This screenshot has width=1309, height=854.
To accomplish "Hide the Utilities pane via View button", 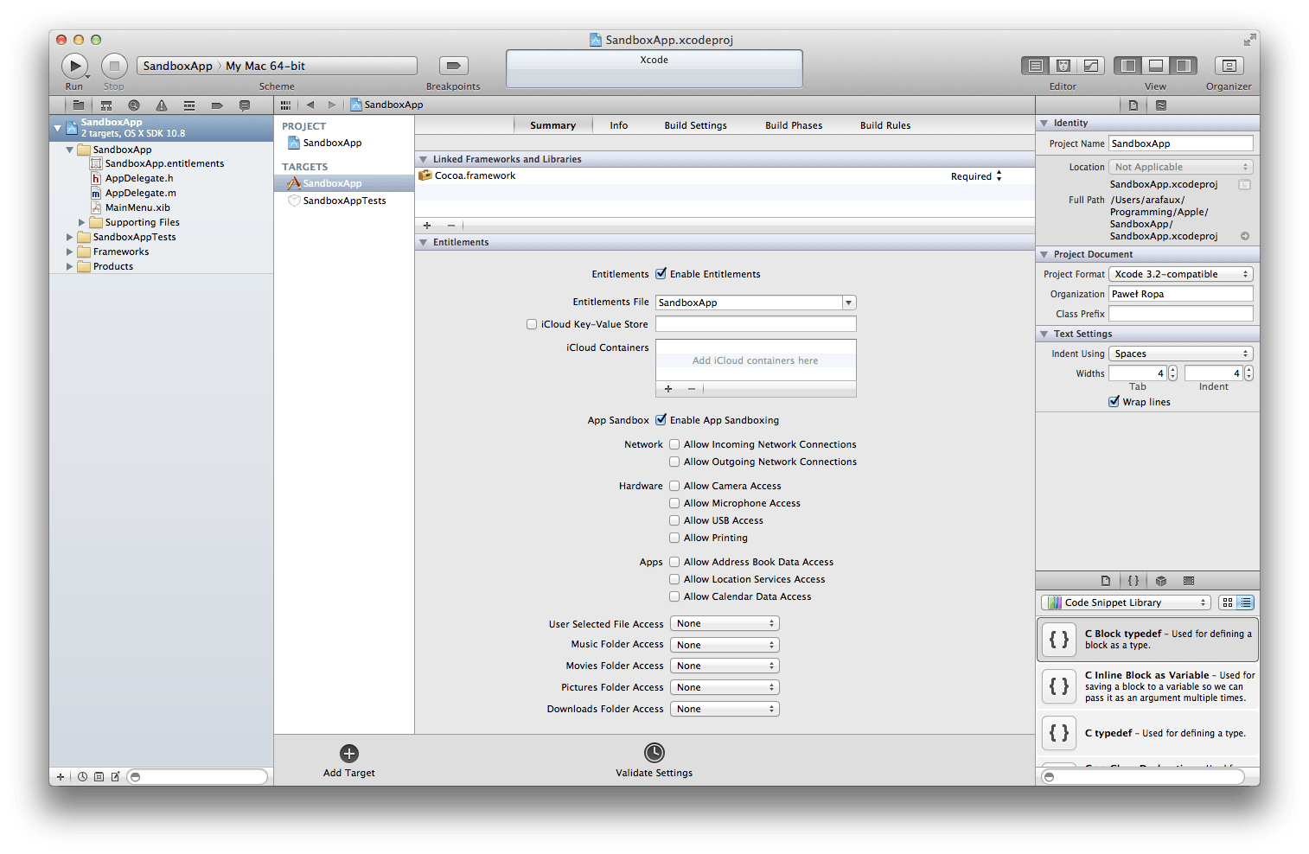I will click(x=1184, y=66).
